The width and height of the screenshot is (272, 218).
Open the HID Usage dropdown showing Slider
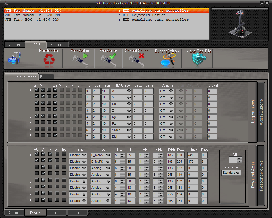click(x=121, y=130)
